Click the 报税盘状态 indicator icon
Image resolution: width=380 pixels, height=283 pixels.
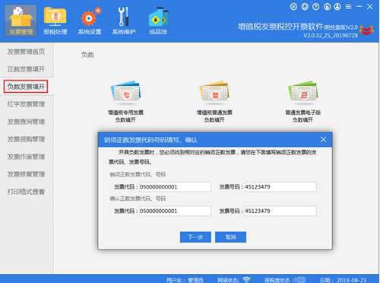pos(299,280)
